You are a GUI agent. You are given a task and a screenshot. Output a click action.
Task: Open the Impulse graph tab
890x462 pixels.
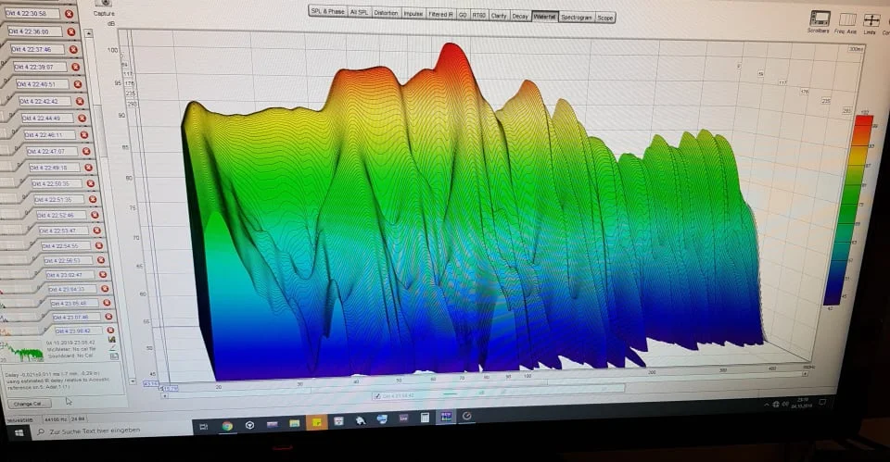413,14
